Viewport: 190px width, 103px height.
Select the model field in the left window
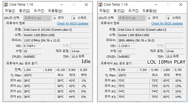(56, 30)
